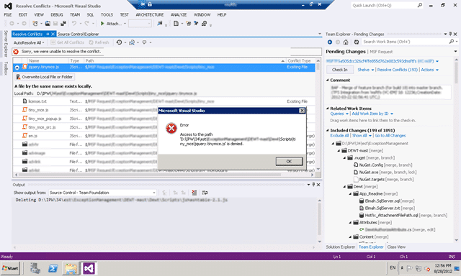The width and height of the screenshot is (461, 276).
Task: Click Team Explorer Home icon
Action: 346,42
